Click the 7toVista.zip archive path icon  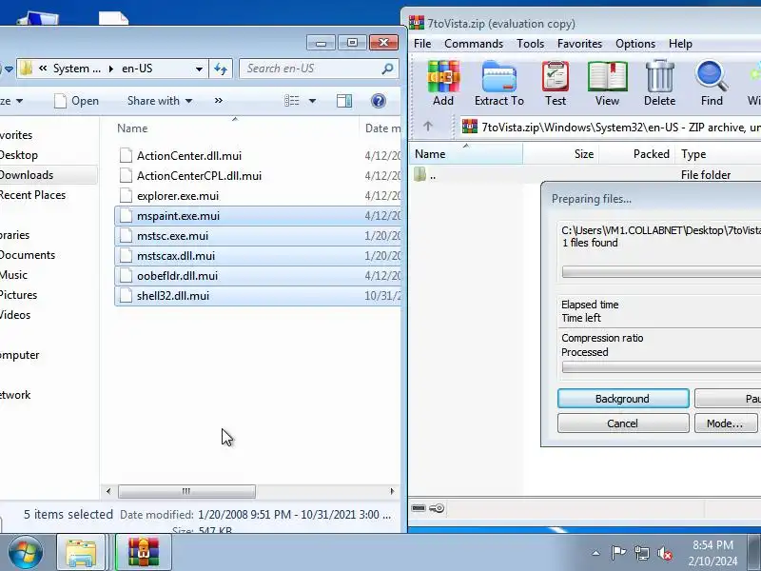(x=469, y=127)
